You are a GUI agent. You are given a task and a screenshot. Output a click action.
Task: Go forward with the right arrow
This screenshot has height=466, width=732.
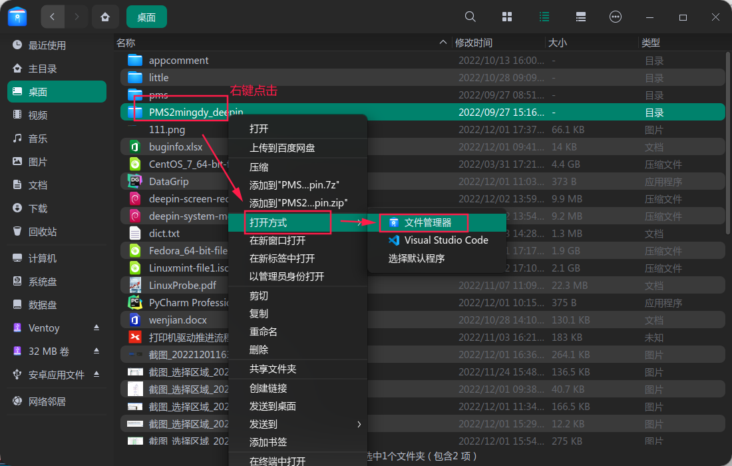pyautogui.click(x=76, y=17)
